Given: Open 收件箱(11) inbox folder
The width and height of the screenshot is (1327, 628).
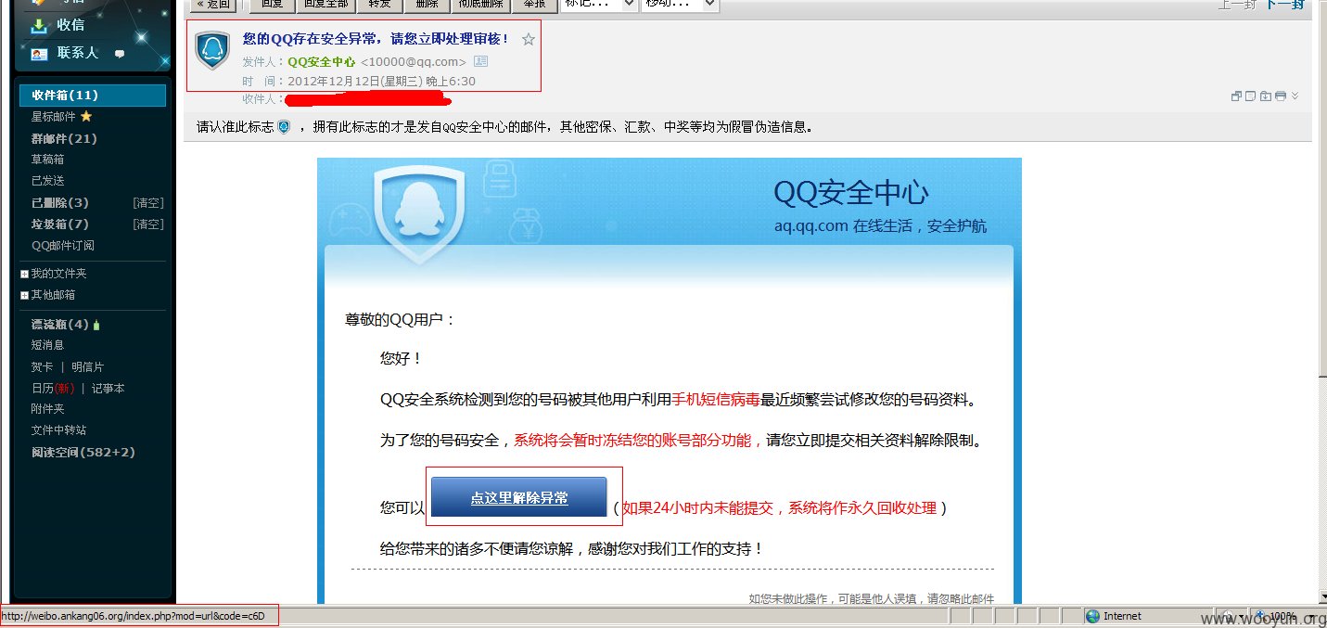Looking at the screenshot, I should [93, 96].
